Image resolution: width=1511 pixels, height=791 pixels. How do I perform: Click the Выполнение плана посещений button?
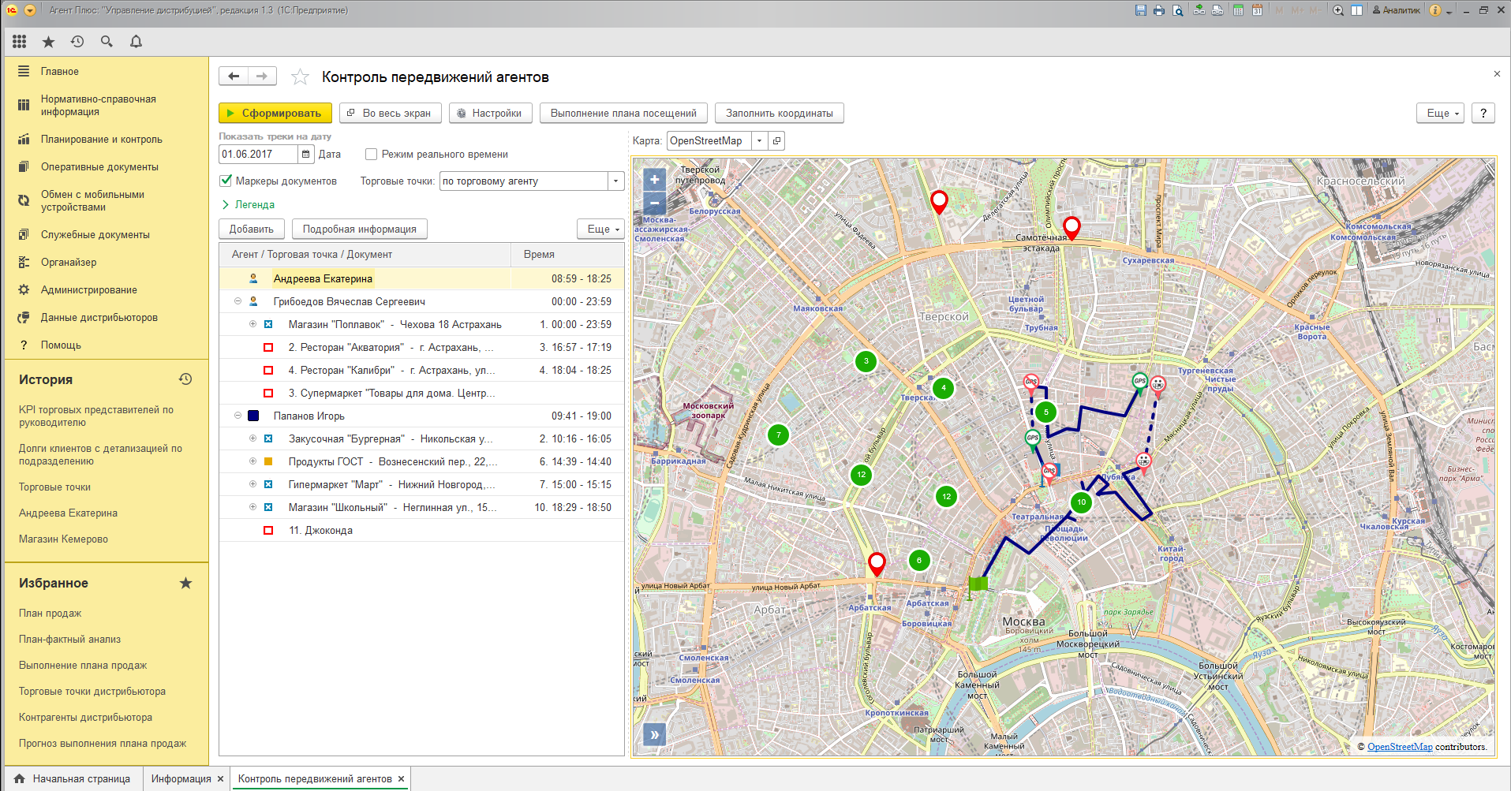click(623, 114)
